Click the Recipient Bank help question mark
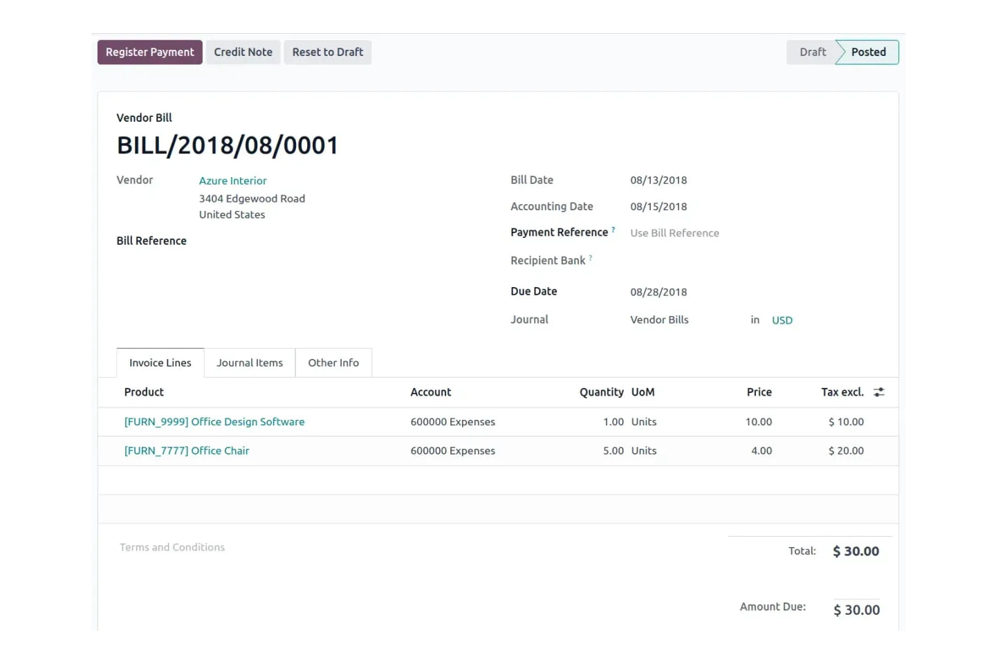The image size is (996, 664). 590,258
